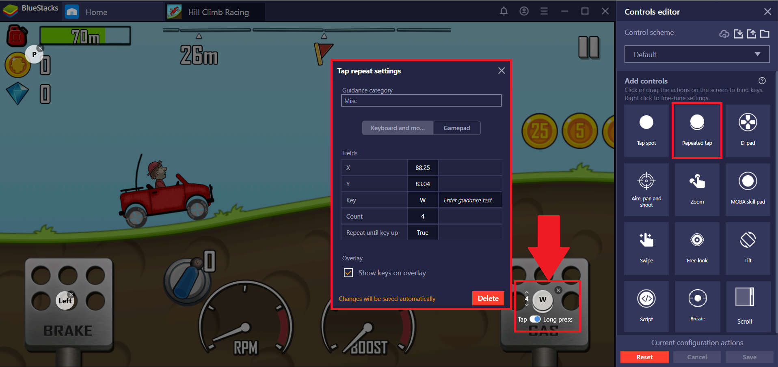Remove the W repeated tap binding

pos(558,290)
